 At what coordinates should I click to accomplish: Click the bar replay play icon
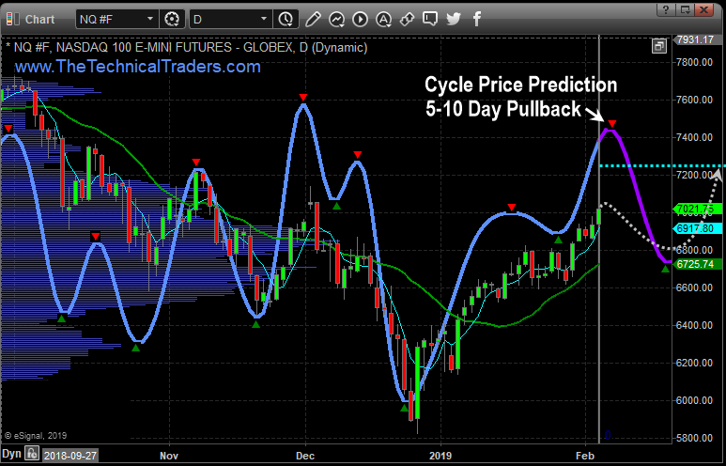click(360, 19)
